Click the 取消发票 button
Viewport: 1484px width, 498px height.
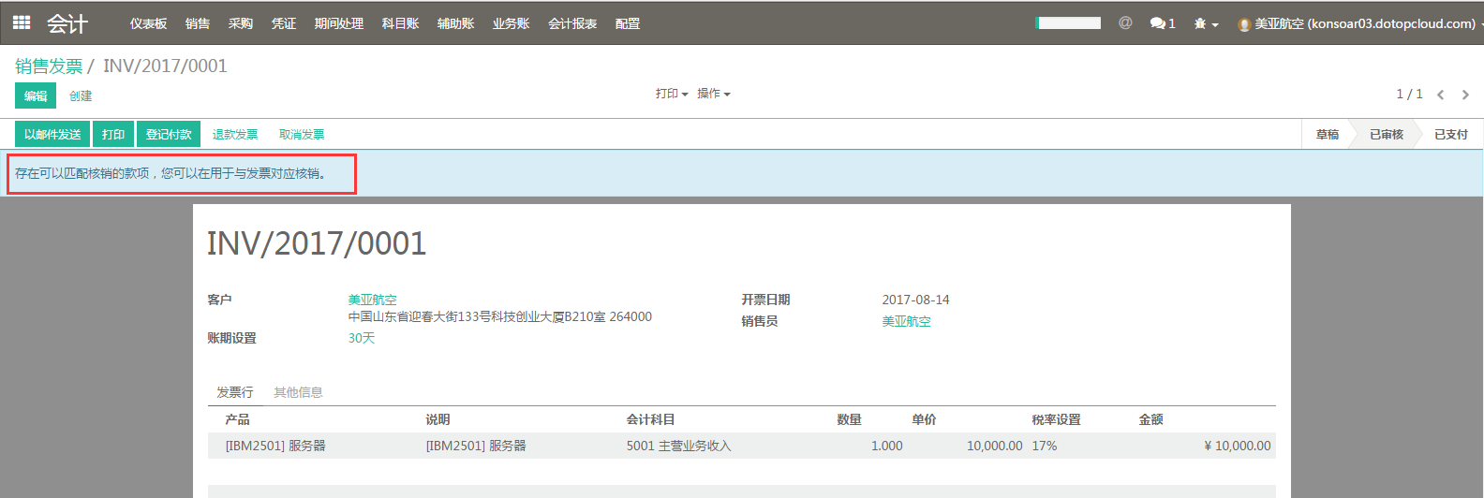click(302, 134)
